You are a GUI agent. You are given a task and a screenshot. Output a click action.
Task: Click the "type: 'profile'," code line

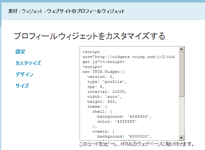click(x=107, y=82)
